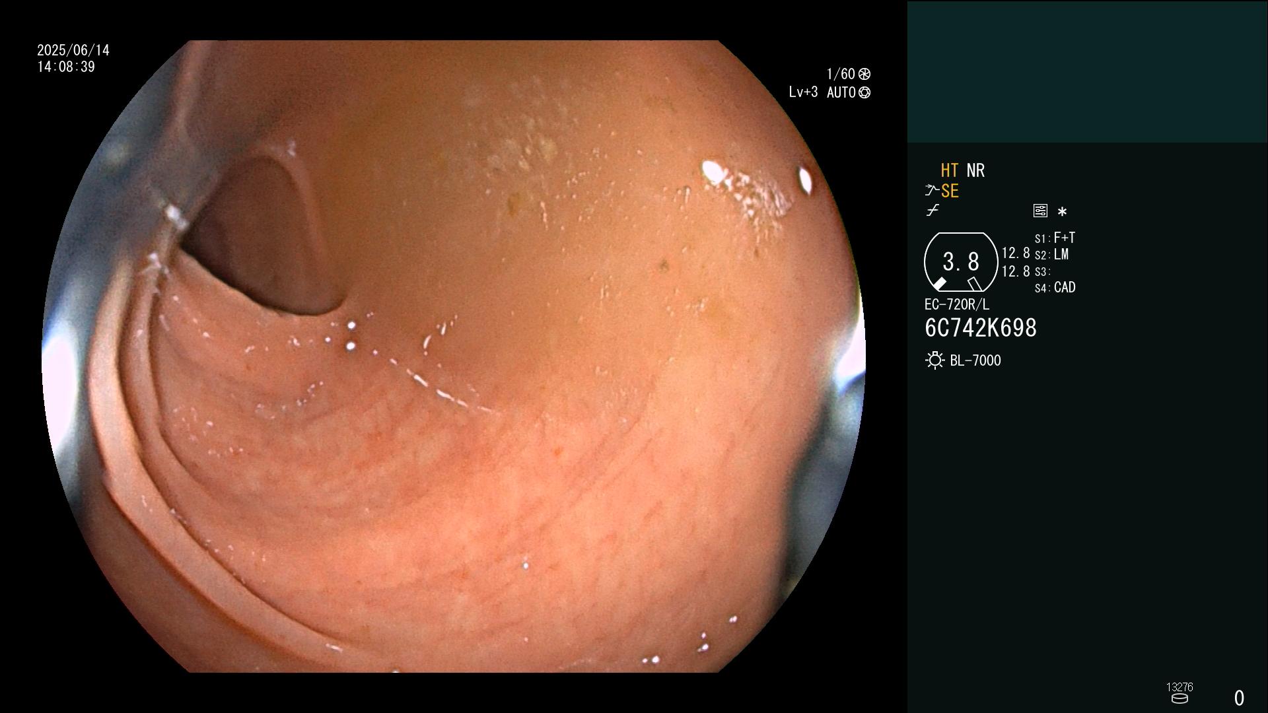1268x713 pixels.
Task: Click the serial number 6C742K698
Action: 981,328
